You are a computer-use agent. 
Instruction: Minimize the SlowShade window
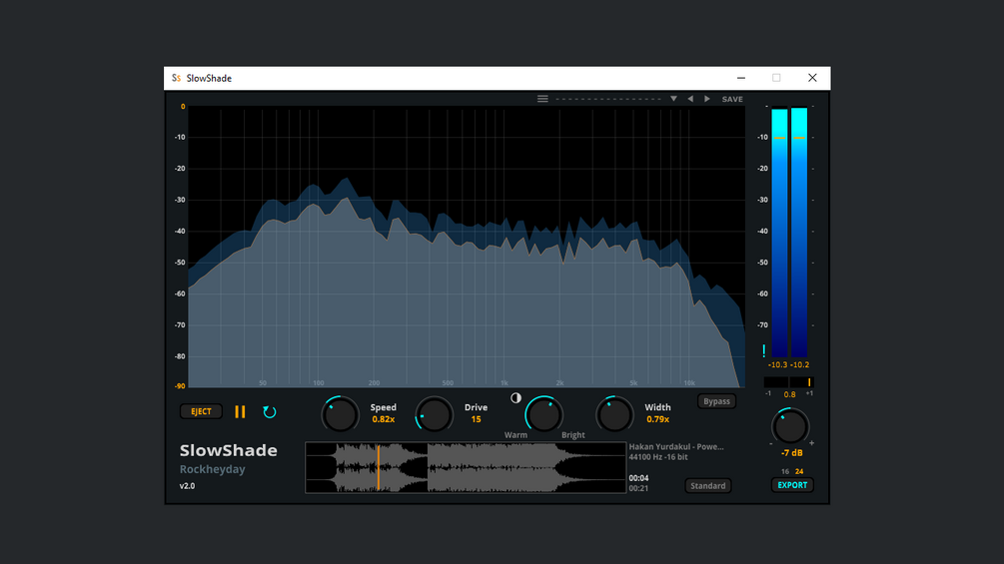(x=741, y=78)
